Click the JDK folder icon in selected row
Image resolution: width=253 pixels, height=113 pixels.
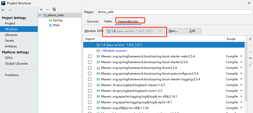pyautogui.click(x=98, y=45)
